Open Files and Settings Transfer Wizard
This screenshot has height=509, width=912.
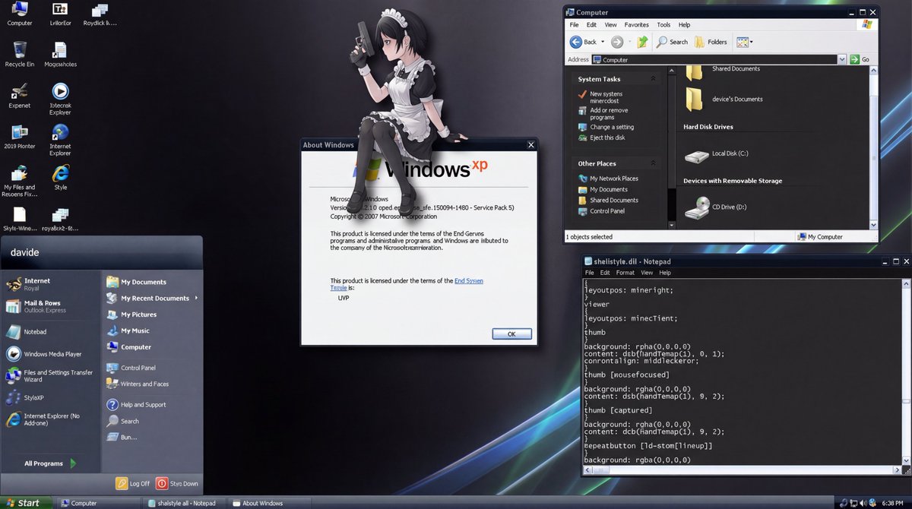pos(50,376)
